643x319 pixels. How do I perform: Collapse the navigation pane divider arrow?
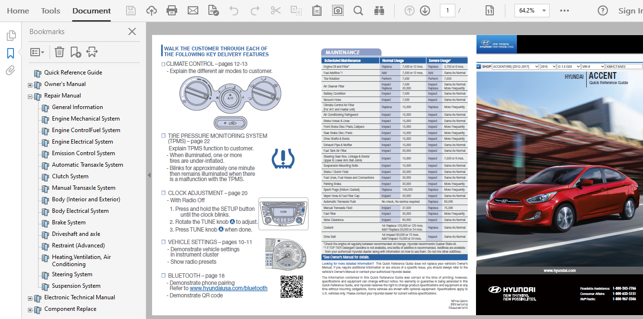click(x=149, y=175)
